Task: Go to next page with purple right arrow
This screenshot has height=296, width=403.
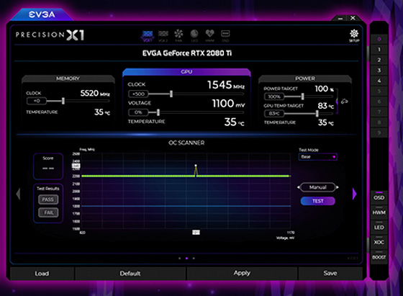Action: [354, 194]
